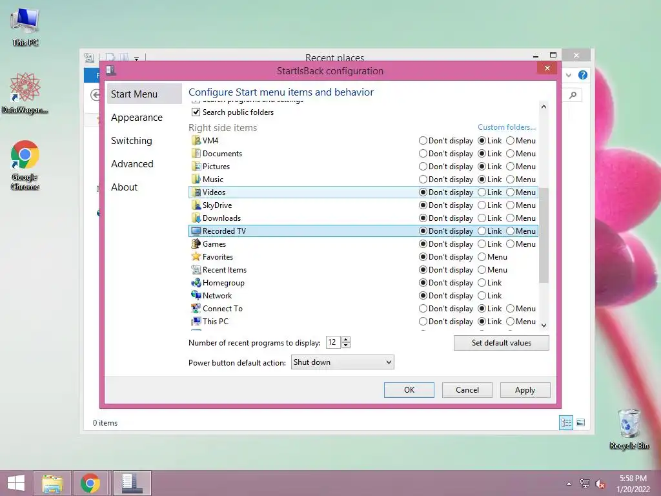Click the Windows Start button
661x496 pixels.
(16, 483)
